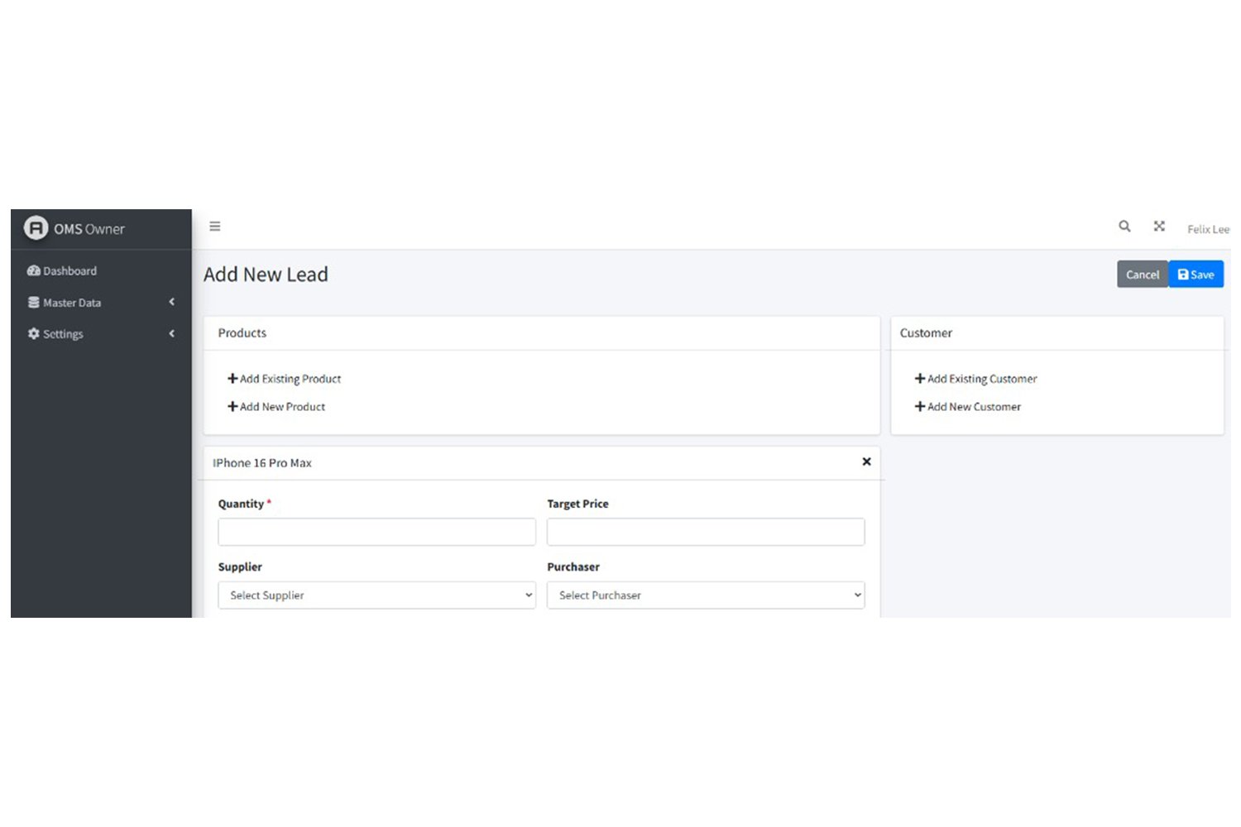Expand the Settings submenu chevron

click(x=172, y=334)
